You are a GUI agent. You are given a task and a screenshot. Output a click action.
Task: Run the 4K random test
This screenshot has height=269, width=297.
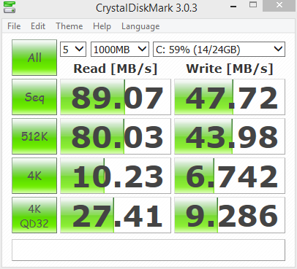pos(34,176)
